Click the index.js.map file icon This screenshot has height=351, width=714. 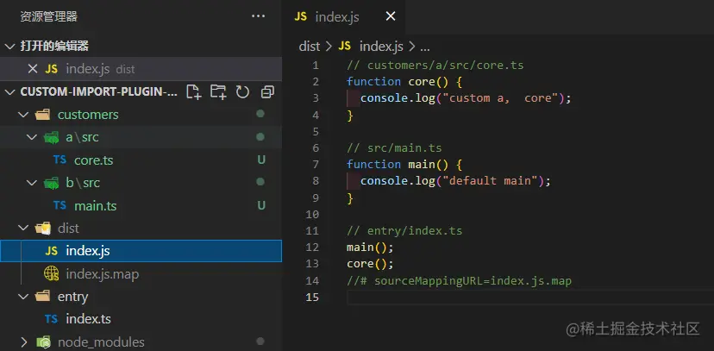tap(51, 273)
